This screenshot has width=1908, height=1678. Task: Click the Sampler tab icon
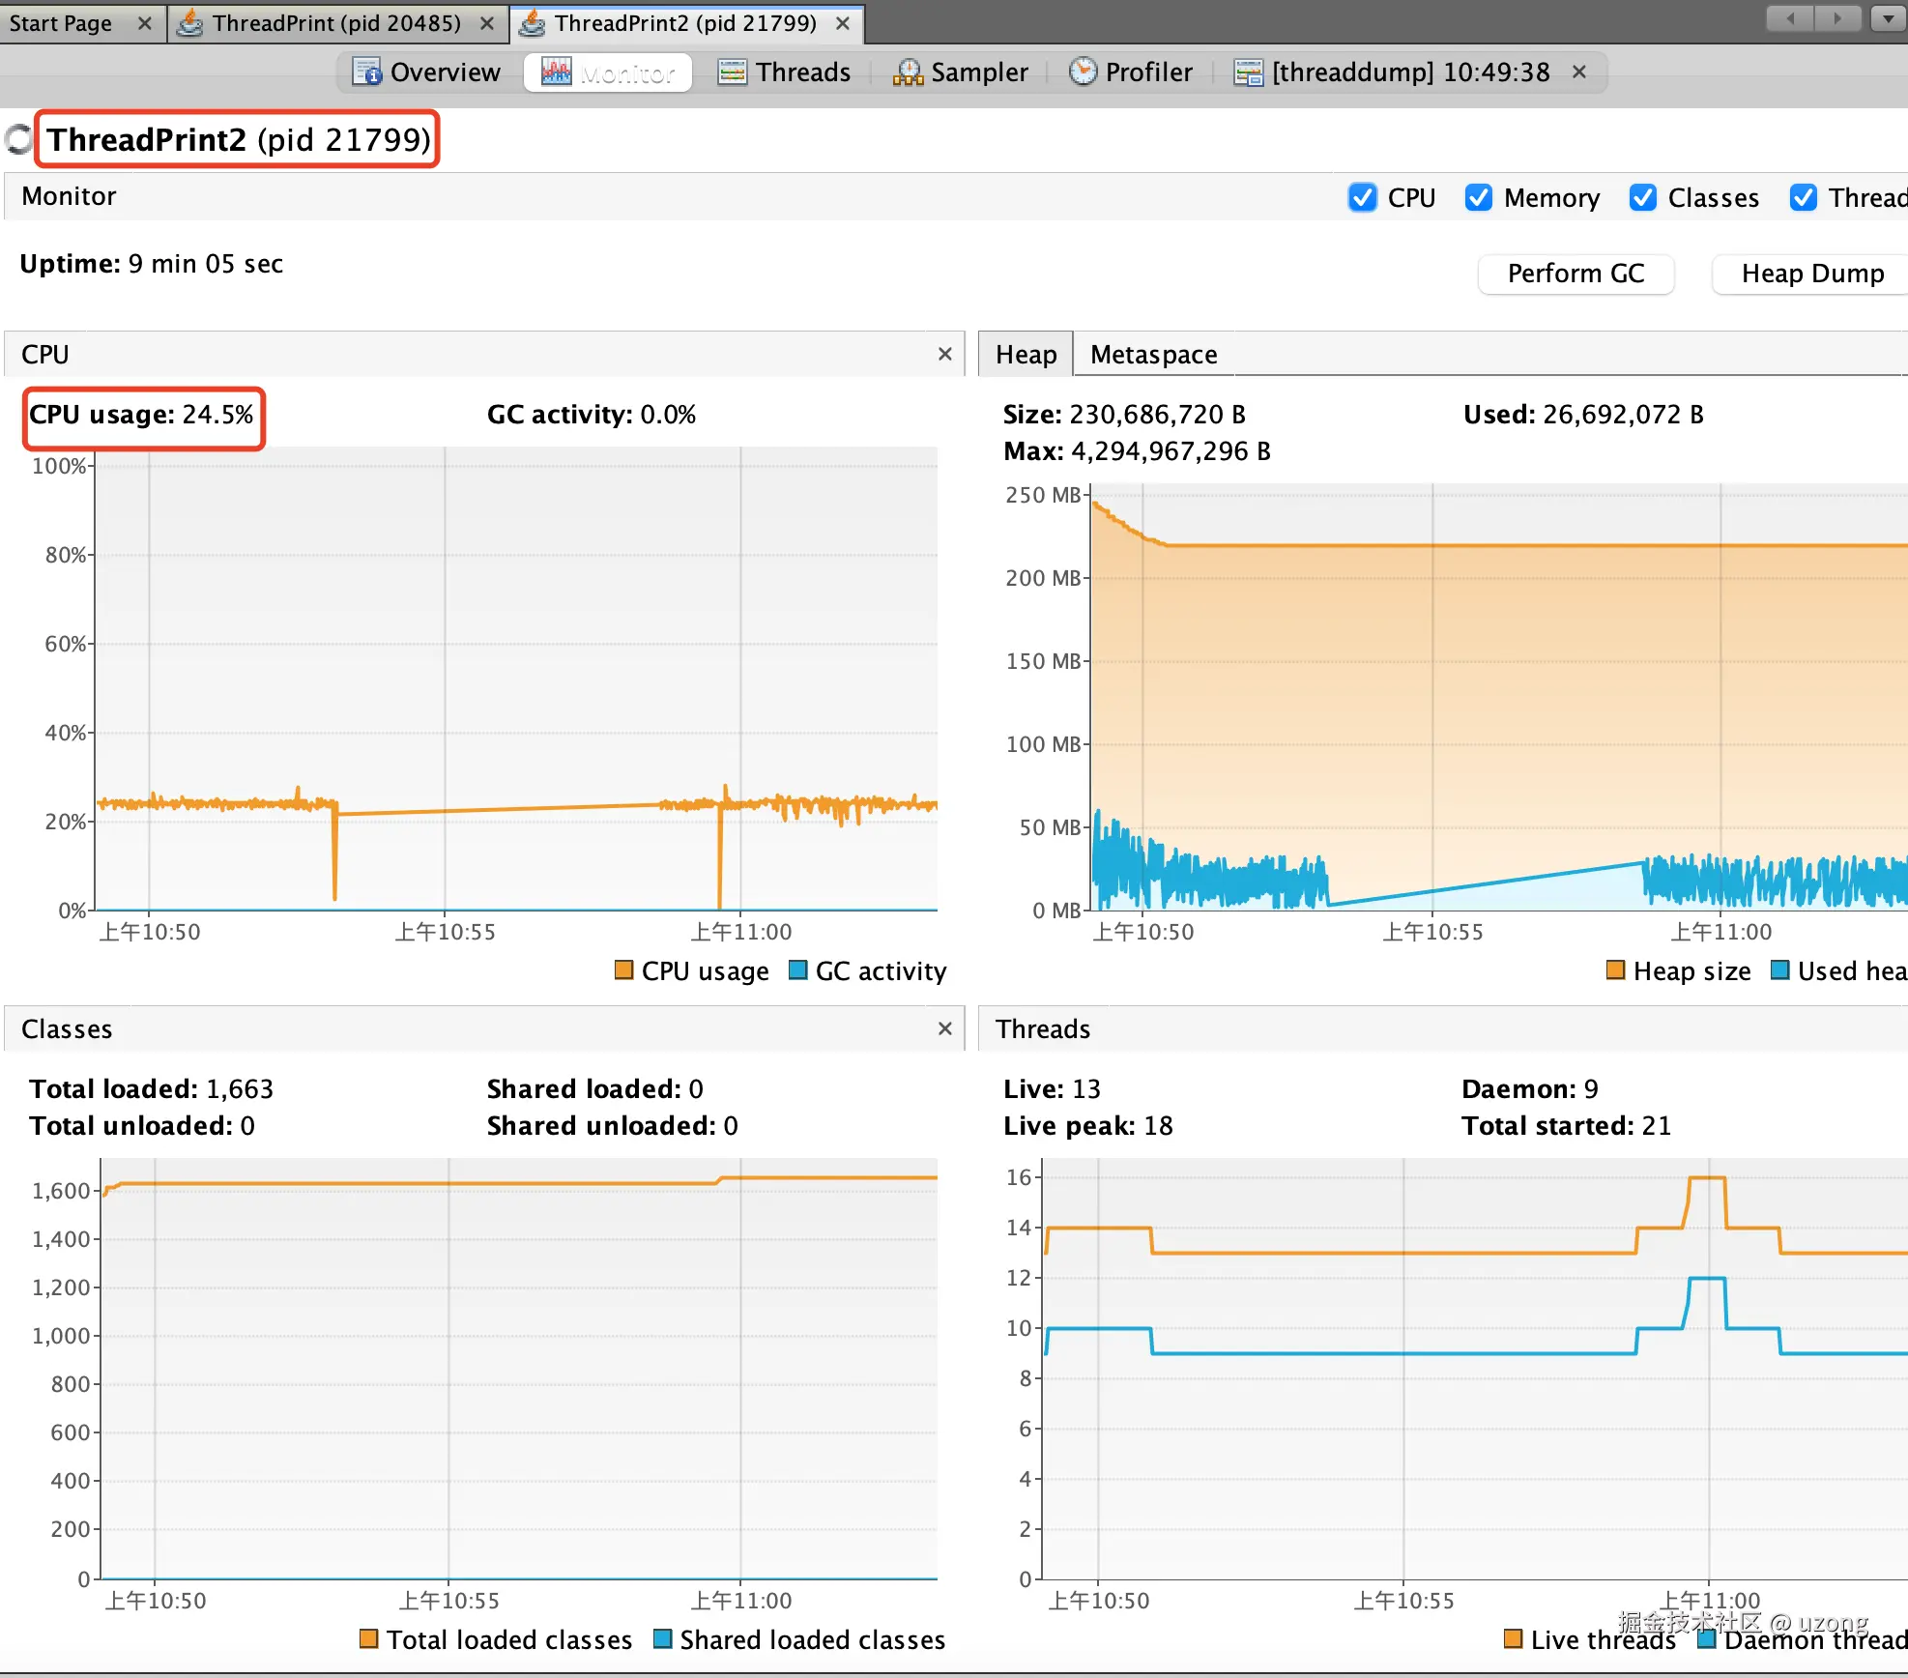(x=908, y=72)
